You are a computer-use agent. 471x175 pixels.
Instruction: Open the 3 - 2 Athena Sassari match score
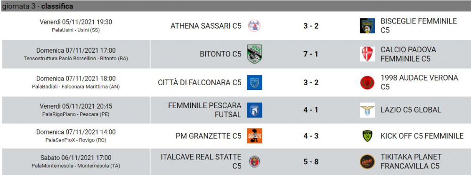(310, 26)
